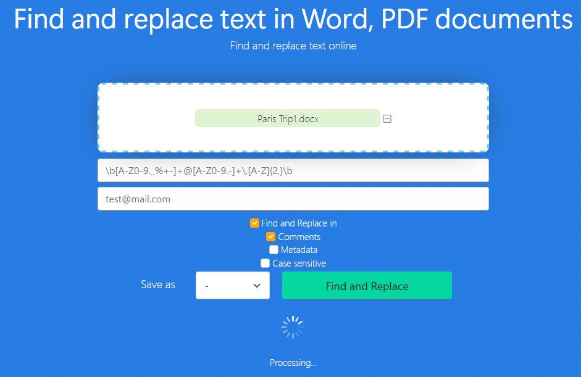This screenshot has width=581, height=377.
Task: Remove the Paris Trip1.docx file
Action: click(x=387, y=118)
